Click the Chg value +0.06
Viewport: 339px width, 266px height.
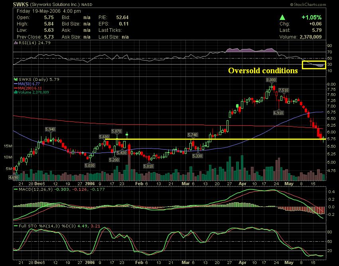[x=315, y=24]
